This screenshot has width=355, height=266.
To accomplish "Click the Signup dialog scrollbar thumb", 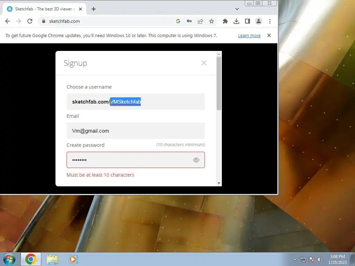I will pos(219,83).
